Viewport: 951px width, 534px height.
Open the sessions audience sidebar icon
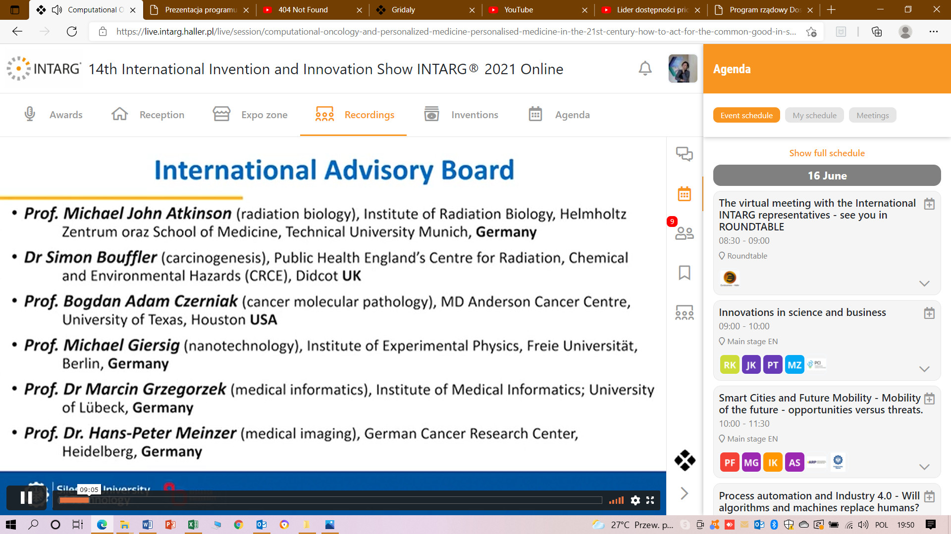tap(685, 312)
